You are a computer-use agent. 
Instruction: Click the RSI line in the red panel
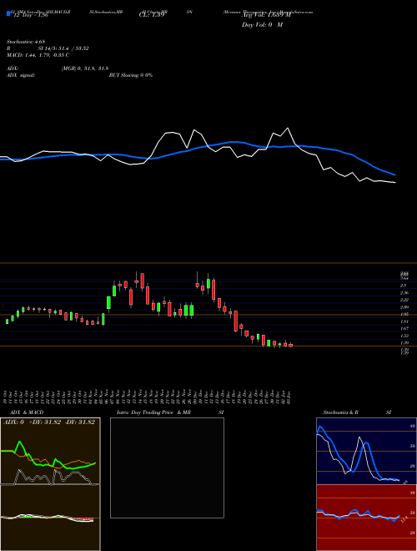[x=358, y=515]
